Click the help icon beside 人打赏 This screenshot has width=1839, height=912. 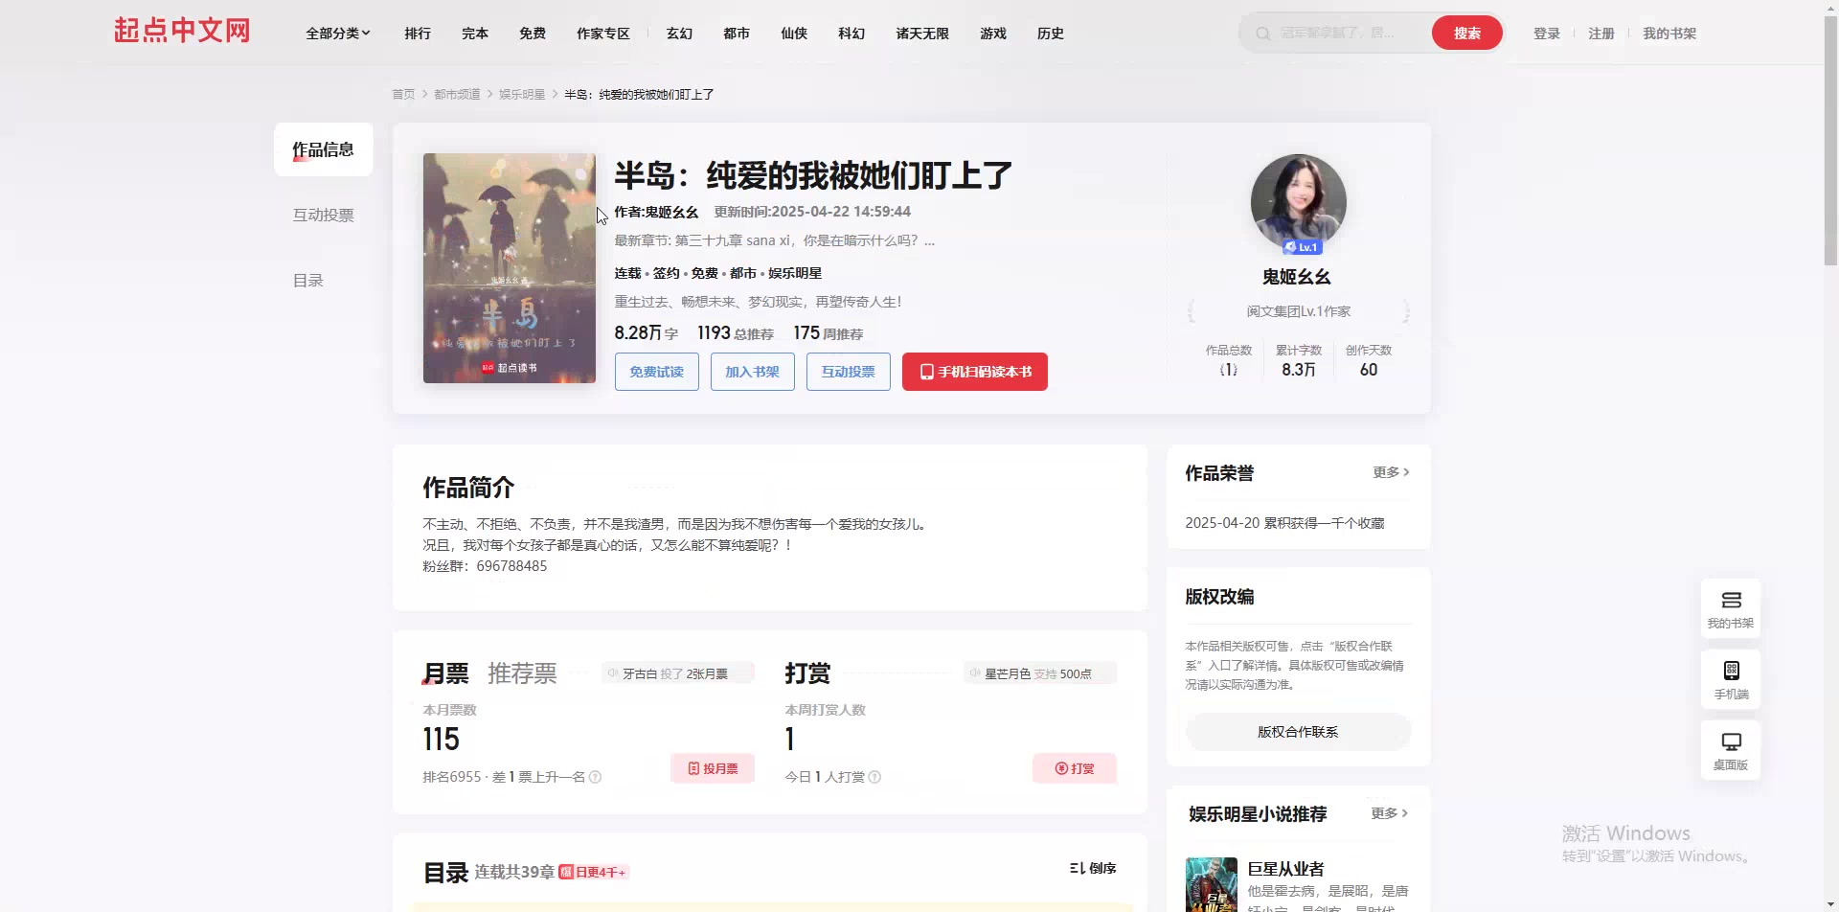coord(874,777)
